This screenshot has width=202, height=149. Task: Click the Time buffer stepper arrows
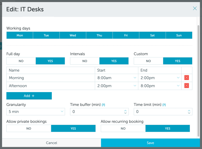[125, 112]
